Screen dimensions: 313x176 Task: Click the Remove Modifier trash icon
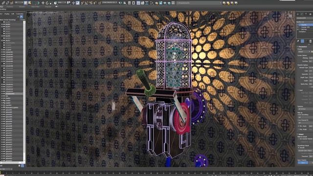(311, 41)
